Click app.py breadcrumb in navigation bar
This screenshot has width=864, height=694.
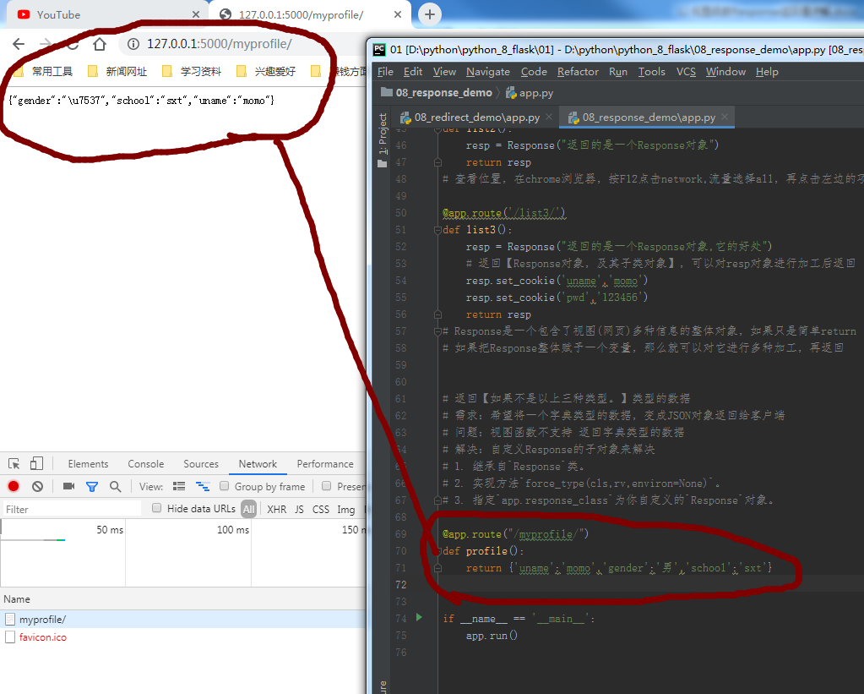click(x=530, y=93)
